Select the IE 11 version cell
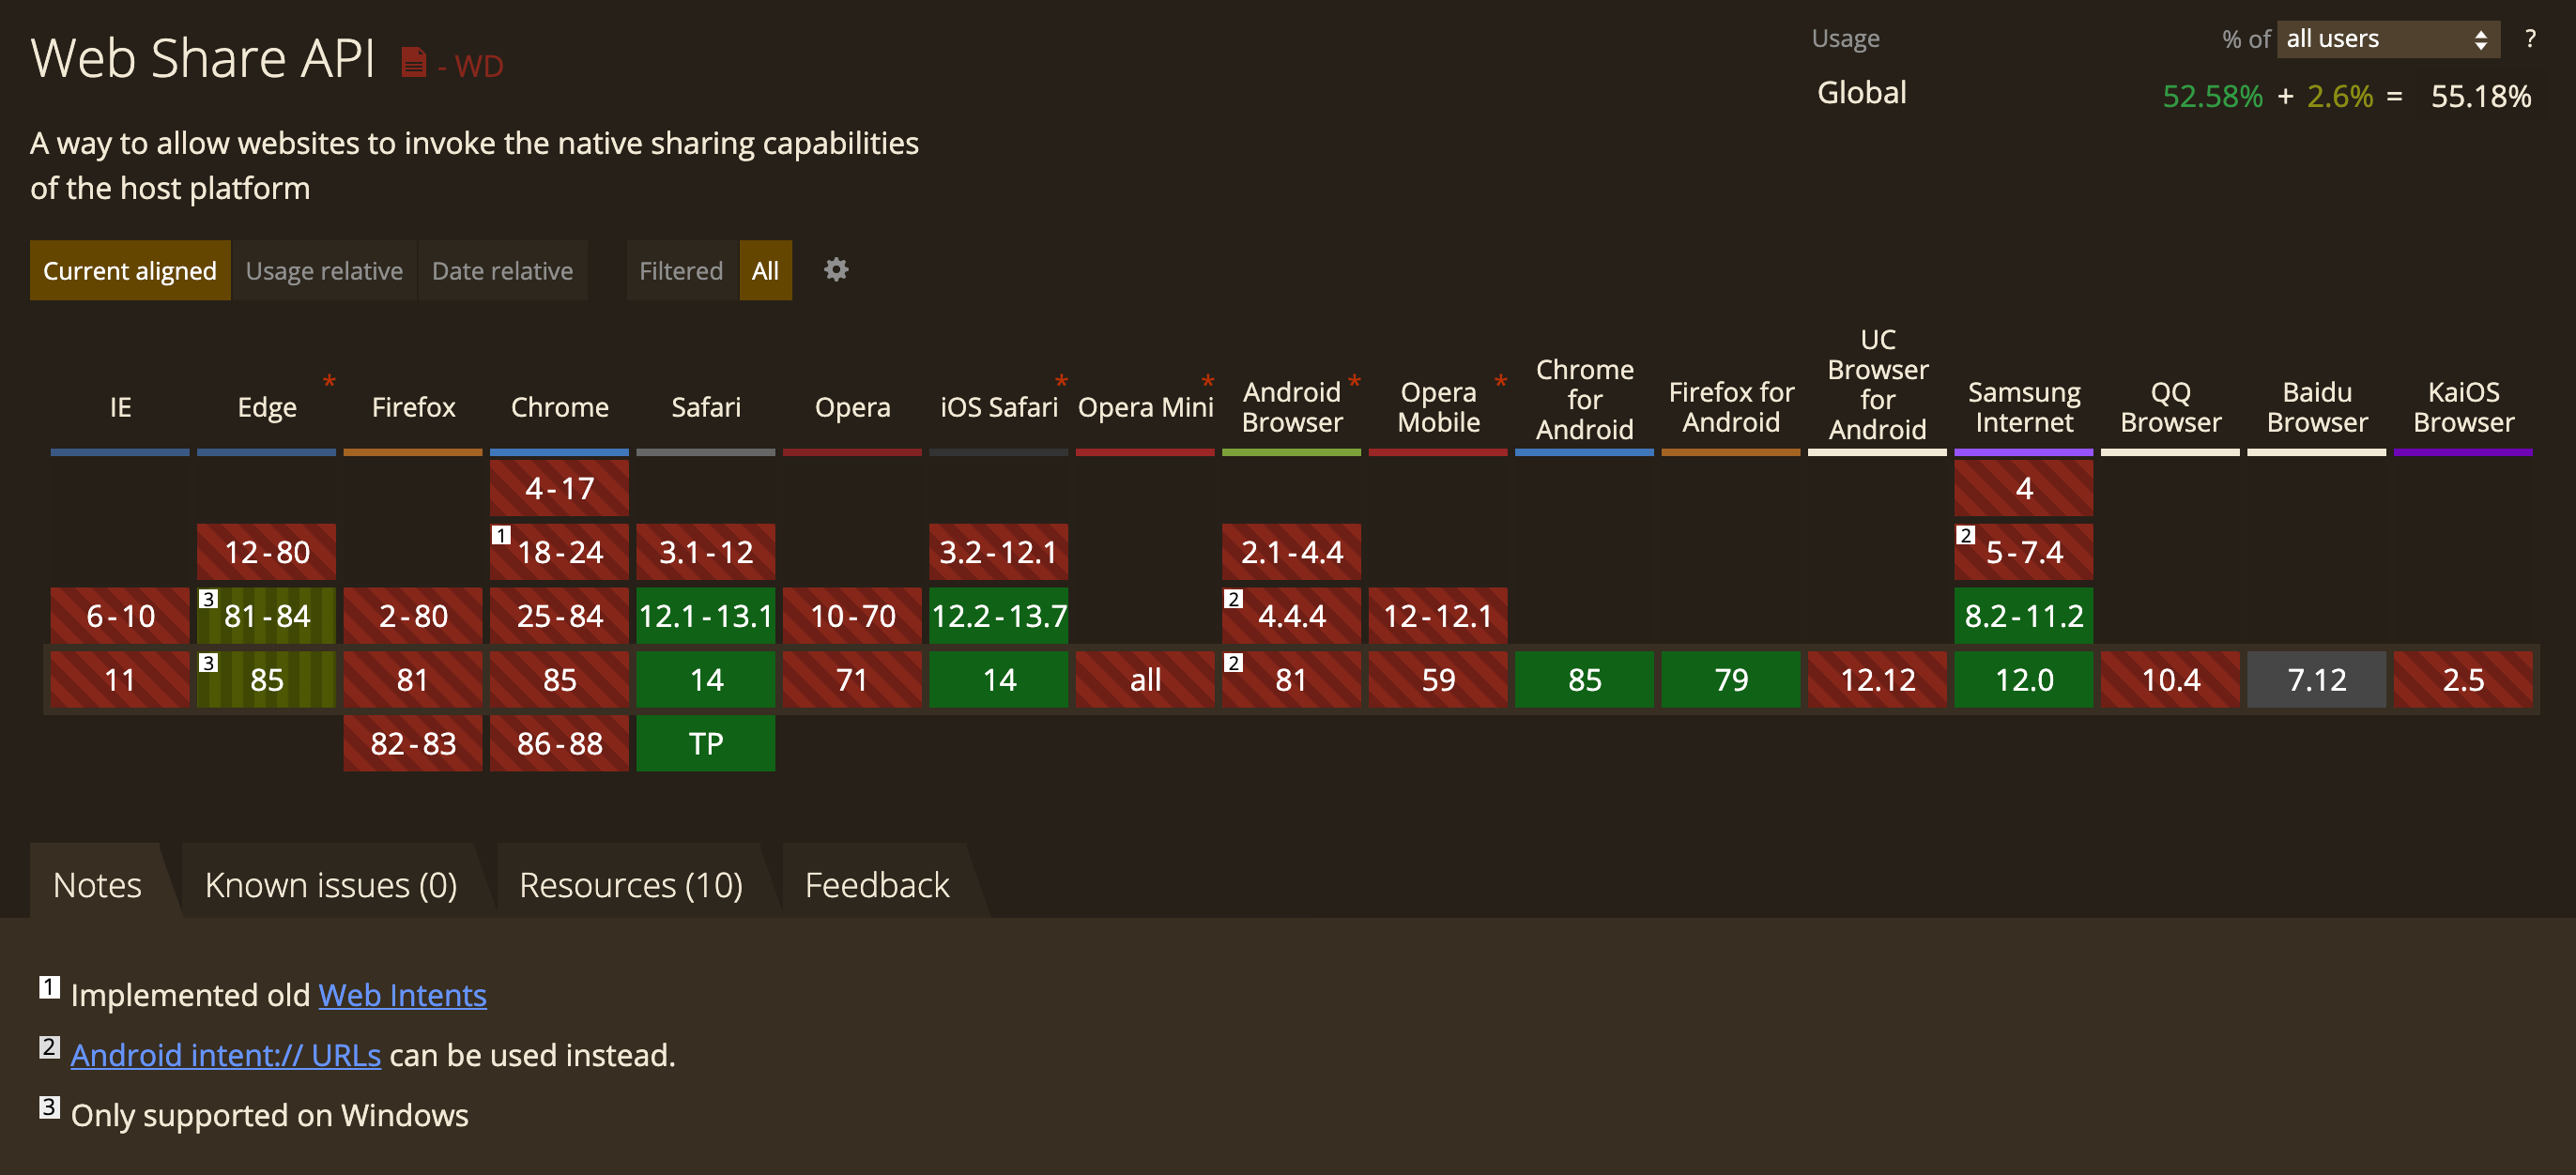The height and width of the screenshot is (1175, 2576). 120,680
